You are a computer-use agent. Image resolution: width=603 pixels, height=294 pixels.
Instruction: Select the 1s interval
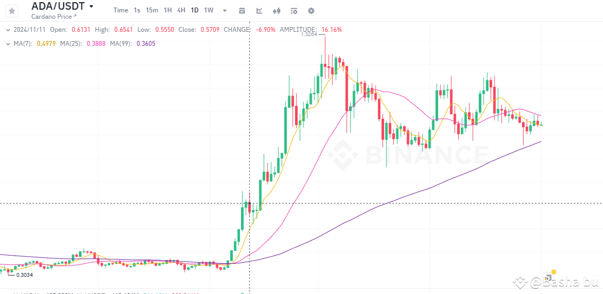(x=137, y=10)
